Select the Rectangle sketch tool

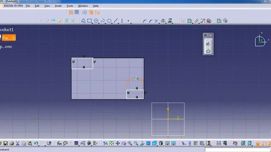89,21
